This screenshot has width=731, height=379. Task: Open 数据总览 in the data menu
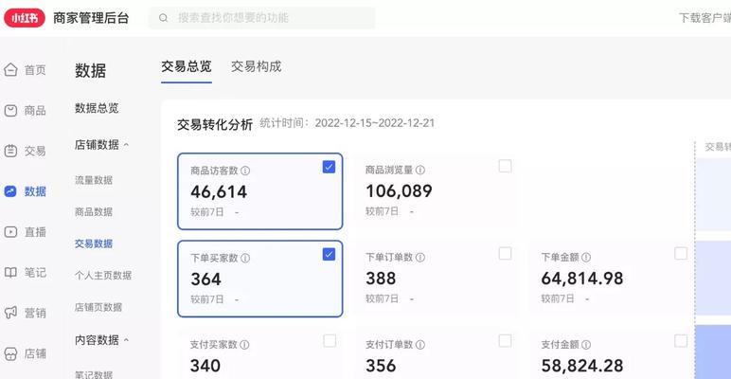coord(97,108)
